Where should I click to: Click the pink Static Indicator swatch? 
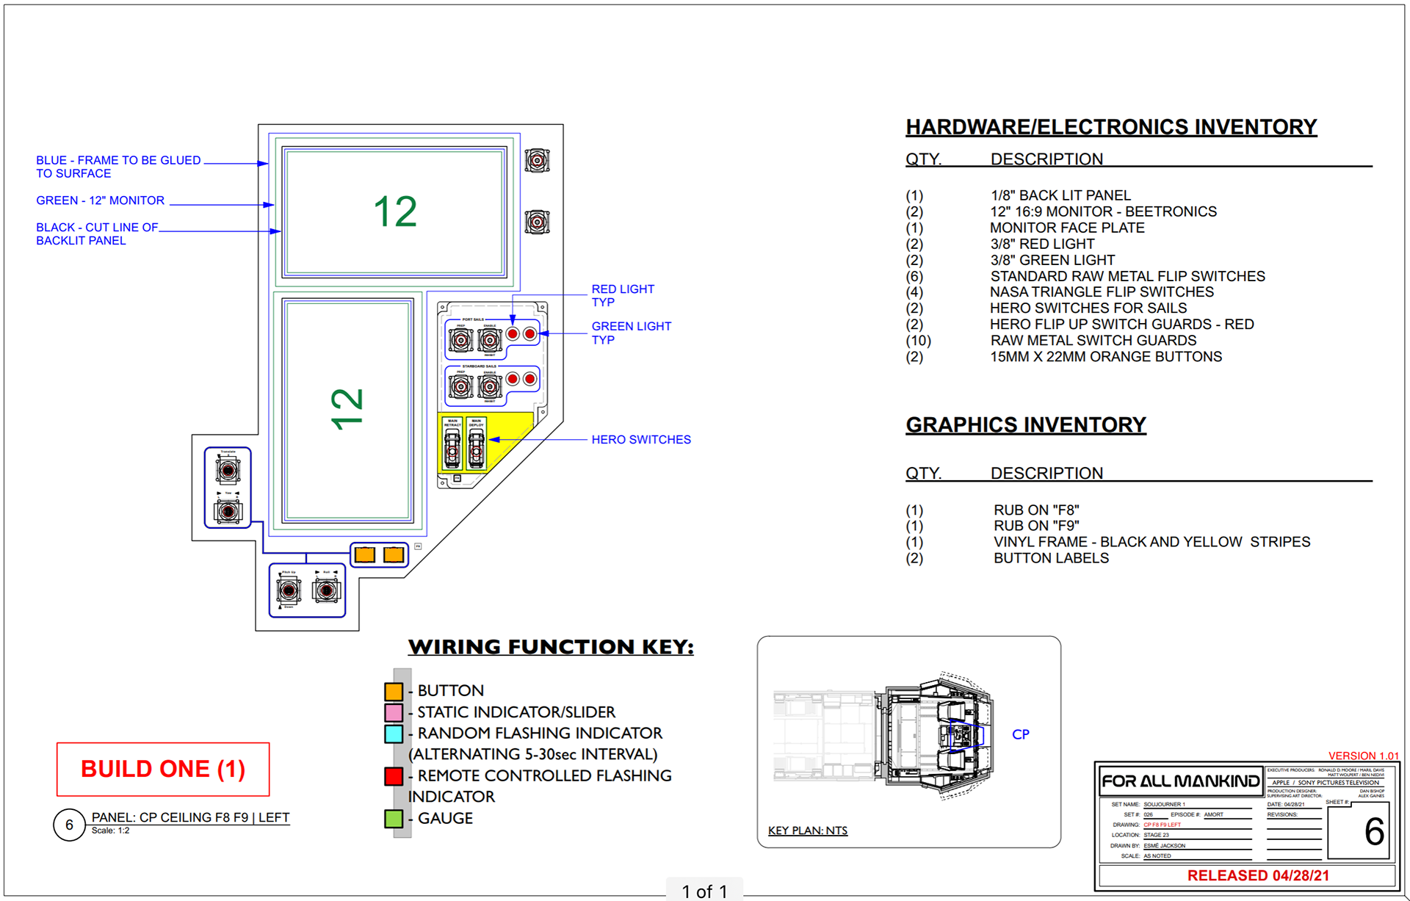coord(394,712)
